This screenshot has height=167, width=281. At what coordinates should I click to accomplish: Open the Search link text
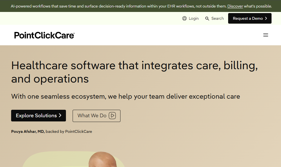click(218, 18)
